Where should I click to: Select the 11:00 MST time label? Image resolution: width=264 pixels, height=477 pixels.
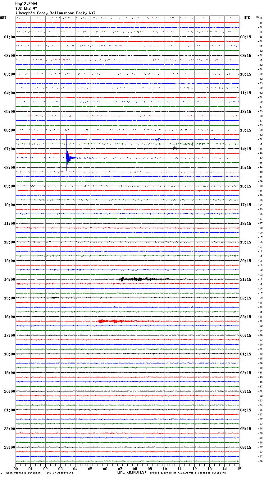tap(9, 224)
